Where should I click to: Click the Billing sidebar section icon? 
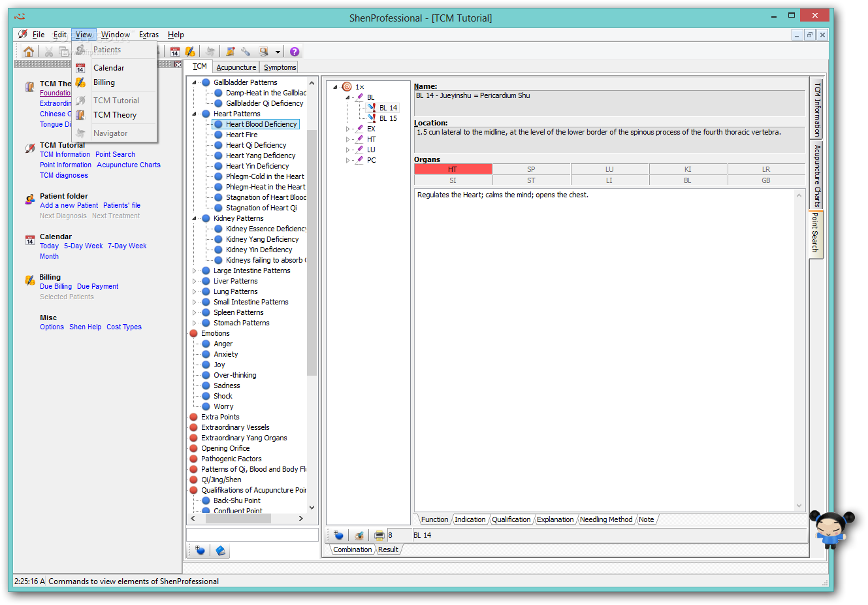coord(29,280)
